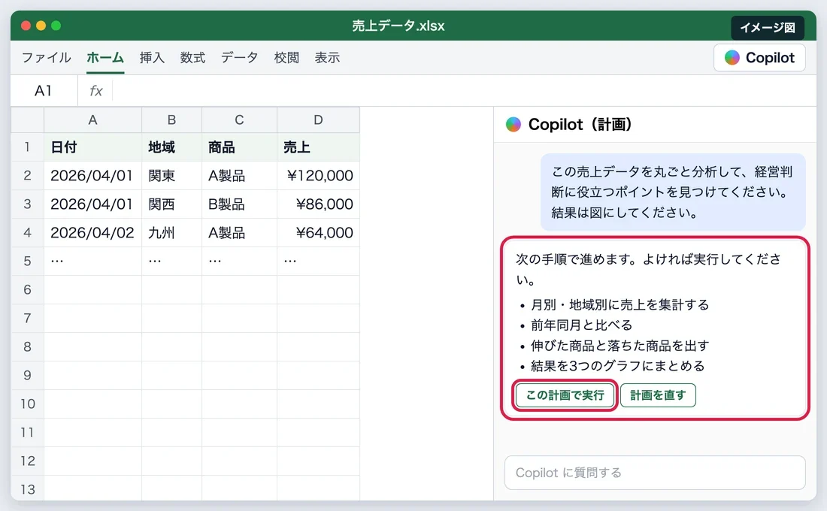Click the Copilot logo icon in toolbar button
The image size is (827, 511).
732,57
